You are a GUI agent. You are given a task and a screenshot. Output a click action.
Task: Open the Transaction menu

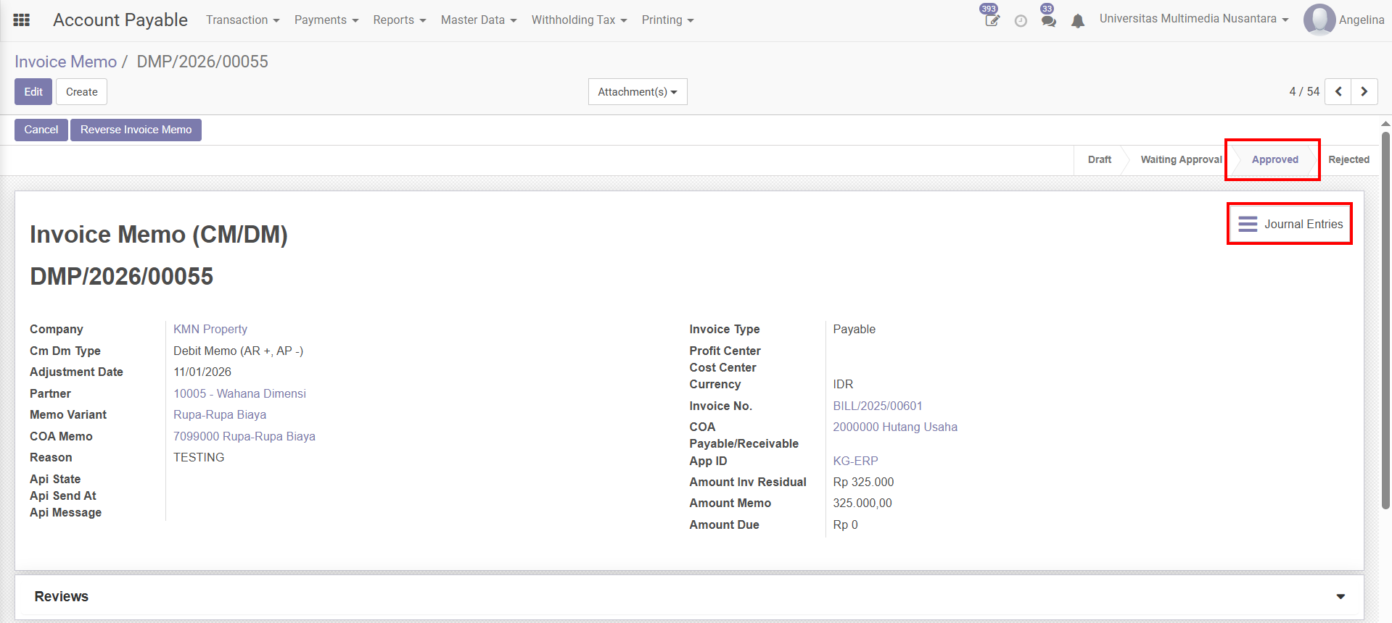coord(242,20)
